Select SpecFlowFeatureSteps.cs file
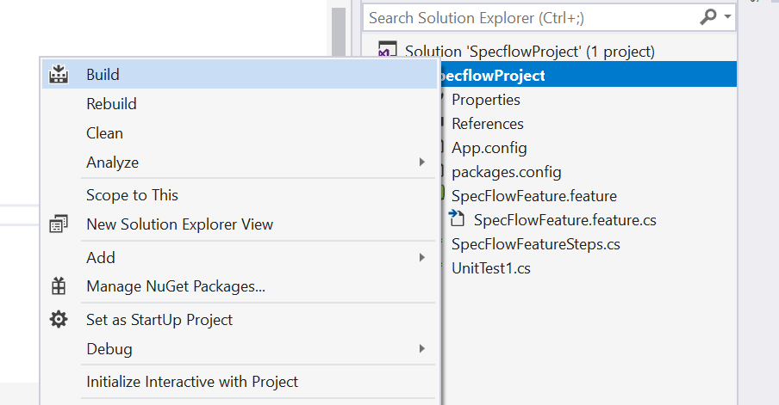The width and height of the screenshot is (779, 405). [x=535, y=244]
